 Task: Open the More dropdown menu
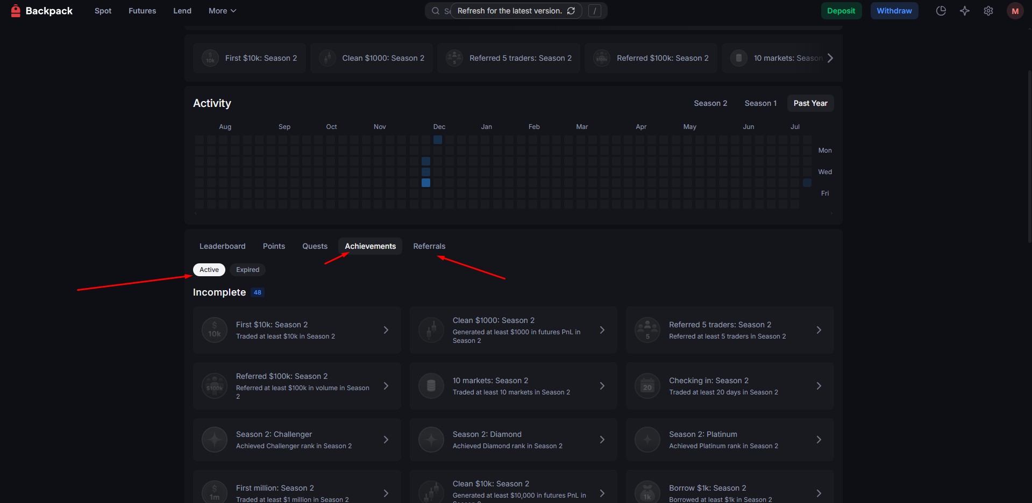click(222, 11)
